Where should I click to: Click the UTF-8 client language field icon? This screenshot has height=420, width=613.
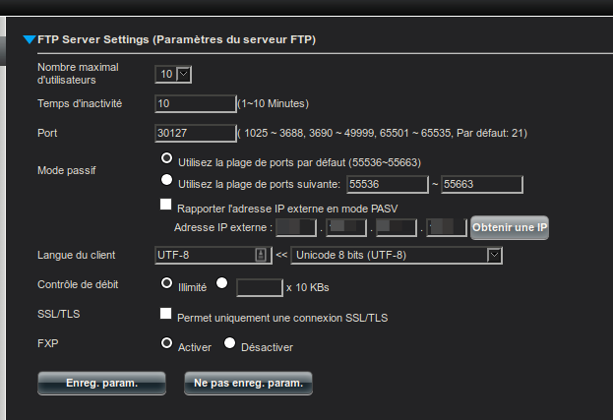point(261,255)
